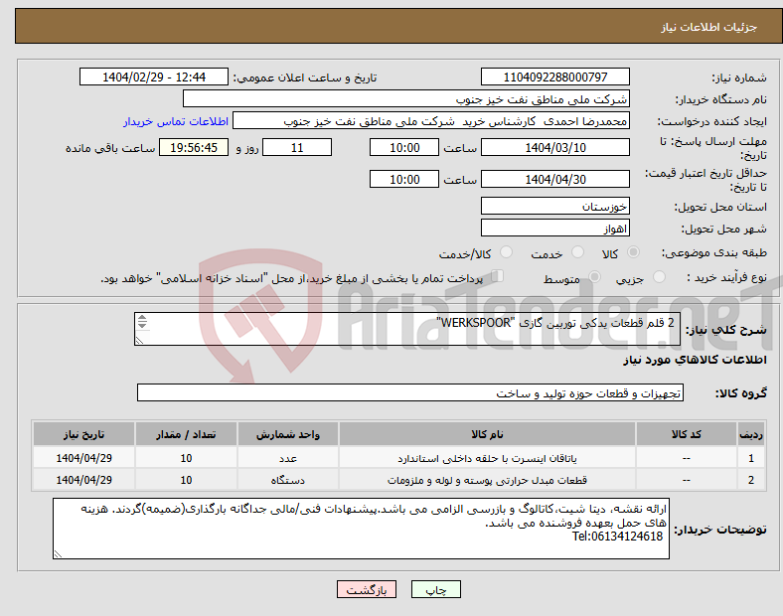The height and width of the screenshot is (616, 783).
Task: Select the کالا/خدمت radio button
Action: pyautogui.click(x=507, y=252)
